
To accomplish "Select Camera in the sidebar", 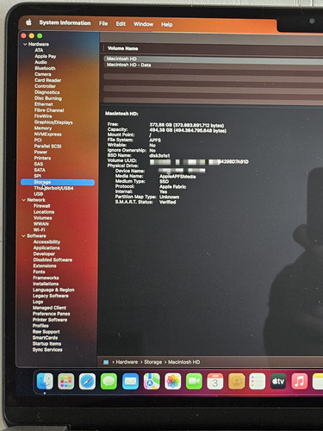I will click(x=43, y=74).
